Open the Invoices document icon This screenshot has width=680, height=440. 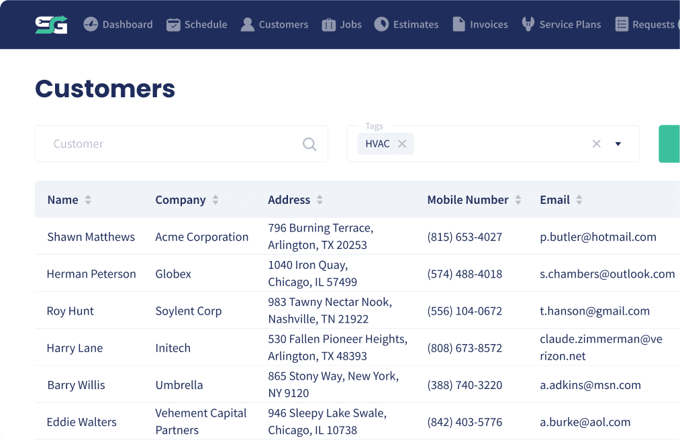coord(459,24)
